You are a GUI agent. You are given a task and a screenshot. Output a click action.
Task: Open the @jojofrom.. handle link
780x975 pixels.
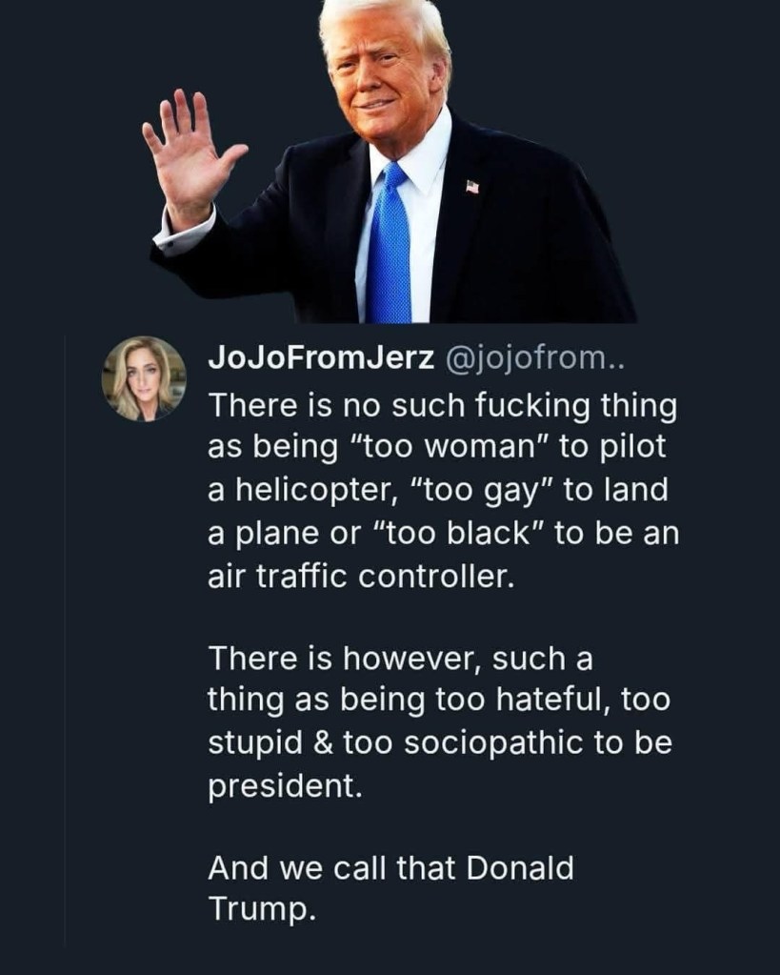coord(531,358)
